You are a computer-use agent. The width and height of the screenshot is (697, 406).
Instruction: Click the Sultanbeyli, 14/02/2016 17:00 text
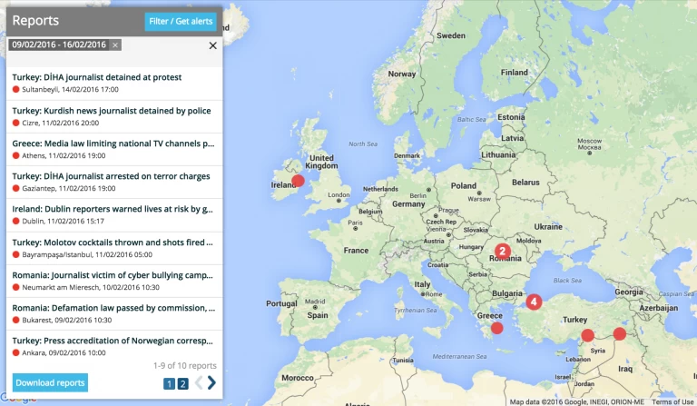[70, 89]
